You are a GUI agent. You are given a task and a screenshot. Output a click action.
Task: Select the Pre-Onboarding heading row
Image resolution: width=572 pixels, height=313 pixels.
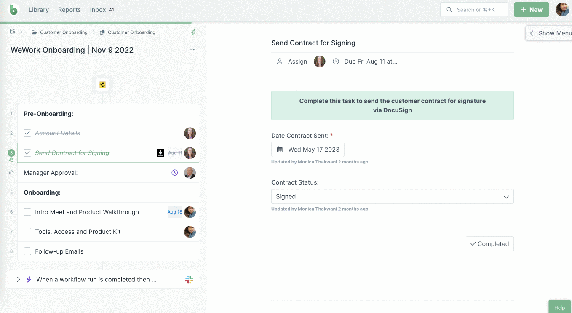[x=108, y=114]
